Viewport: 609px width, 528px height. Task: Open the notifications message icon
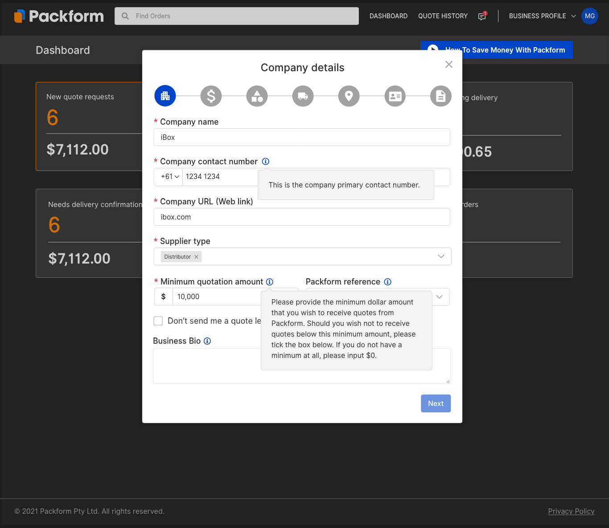(x=482, y=16)
